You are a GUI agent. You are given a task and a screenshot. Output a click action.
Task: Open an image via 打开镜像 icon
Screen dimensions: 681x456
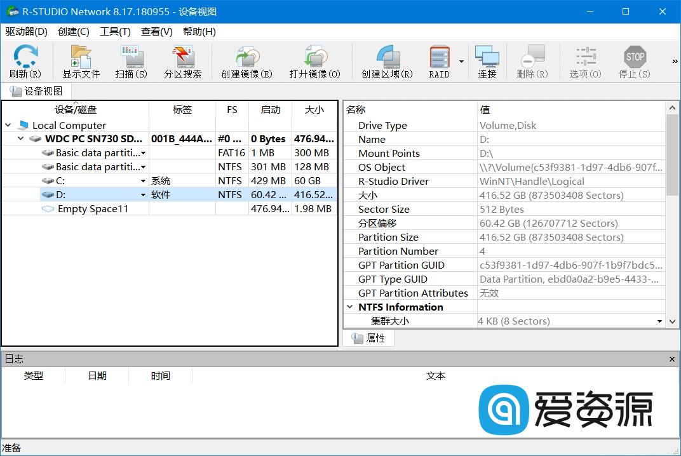point(315,62)
